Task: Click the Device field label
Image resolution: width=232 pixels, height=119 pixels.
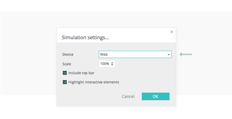Action: [68, 54]
